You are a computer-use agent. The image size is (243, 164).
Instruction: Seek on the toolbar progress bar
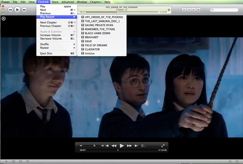pyautogui.click(x=122, y=12)
